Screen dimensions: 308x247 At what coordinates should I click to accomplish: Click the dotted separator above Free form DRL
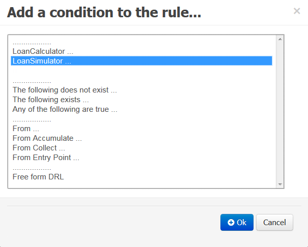pos(32,167)
